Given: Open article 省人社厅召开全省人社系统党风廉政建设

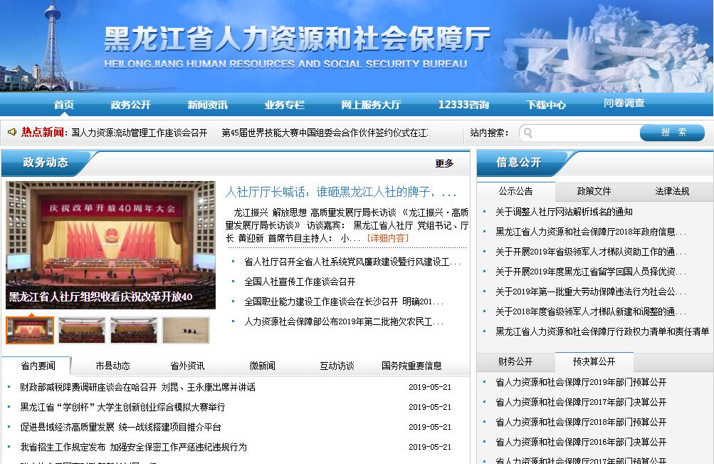Looking at the screenshot, I should click(352, 262).
